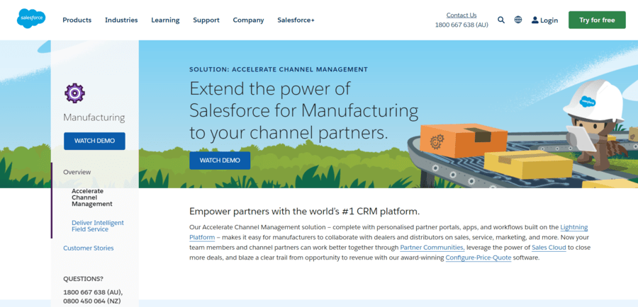
Task: Click the green Try for free button
Action: (x=597, y=20)
